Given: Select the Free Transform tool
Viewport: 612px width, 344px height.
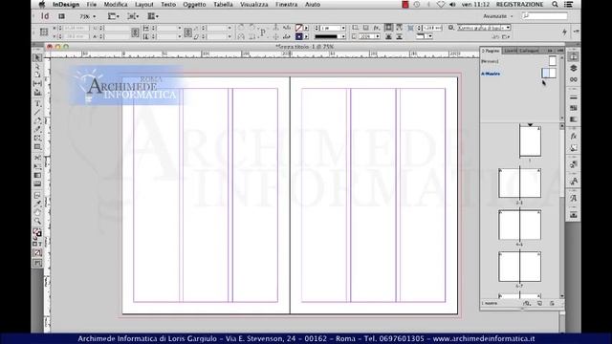Looking at the screenshot, I should tap(37, 166).
